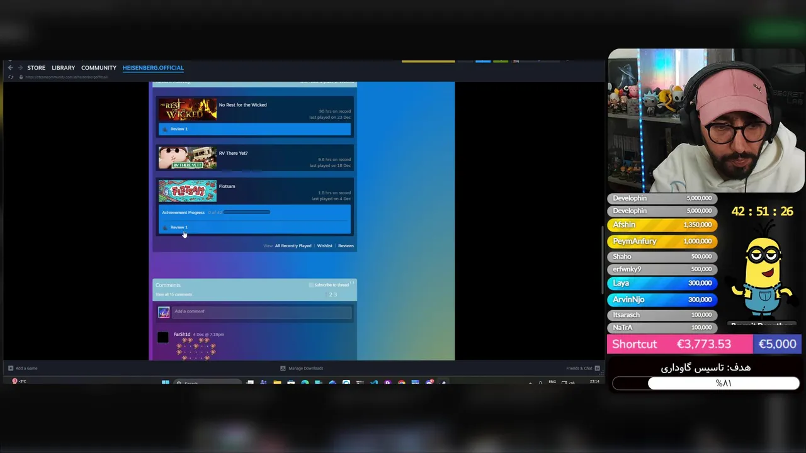The height and width of the screenshot is (453, 806).
Task: Click the Friends & Chat icon
Action: [597, 368]
